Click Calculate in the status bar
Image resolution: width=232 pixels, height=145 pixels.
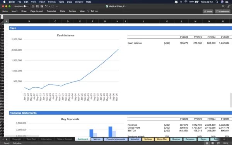(x=17, y=143)
